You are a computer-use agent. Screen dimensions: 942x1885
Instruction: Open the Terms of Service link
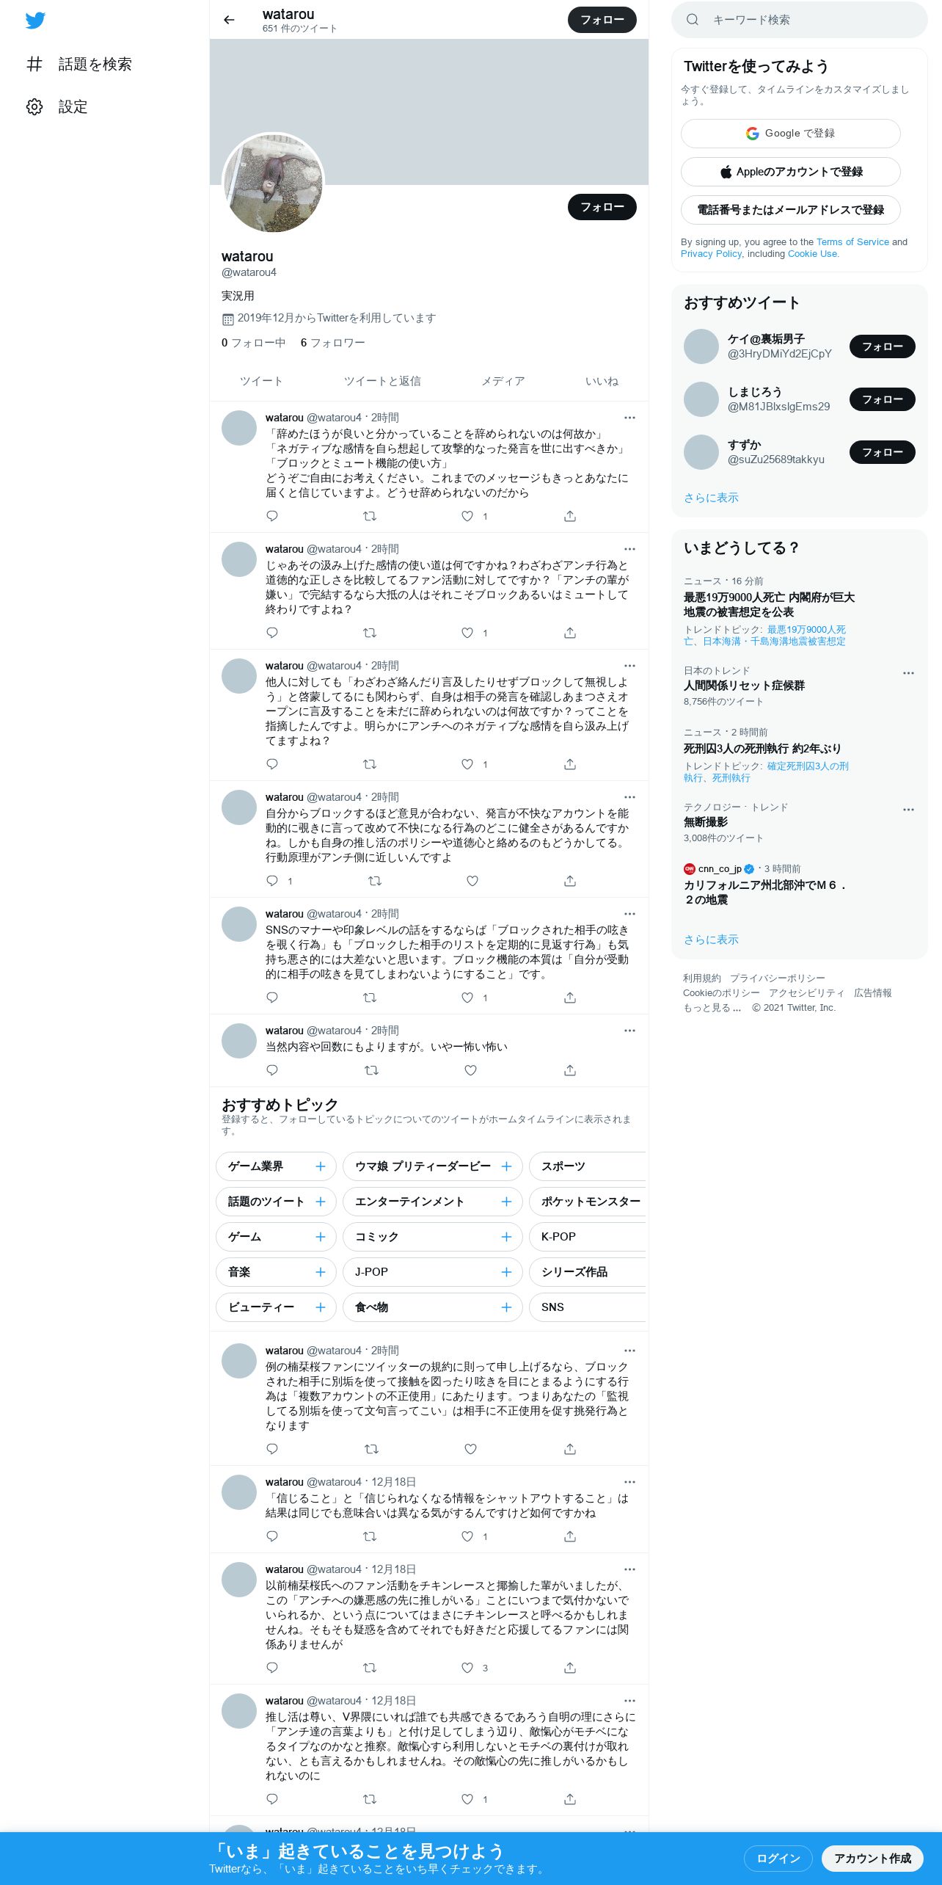click(x=852, y=241)
